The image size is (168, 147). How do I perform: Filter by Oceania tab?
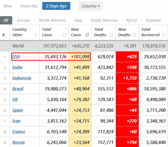pos(153,20)
